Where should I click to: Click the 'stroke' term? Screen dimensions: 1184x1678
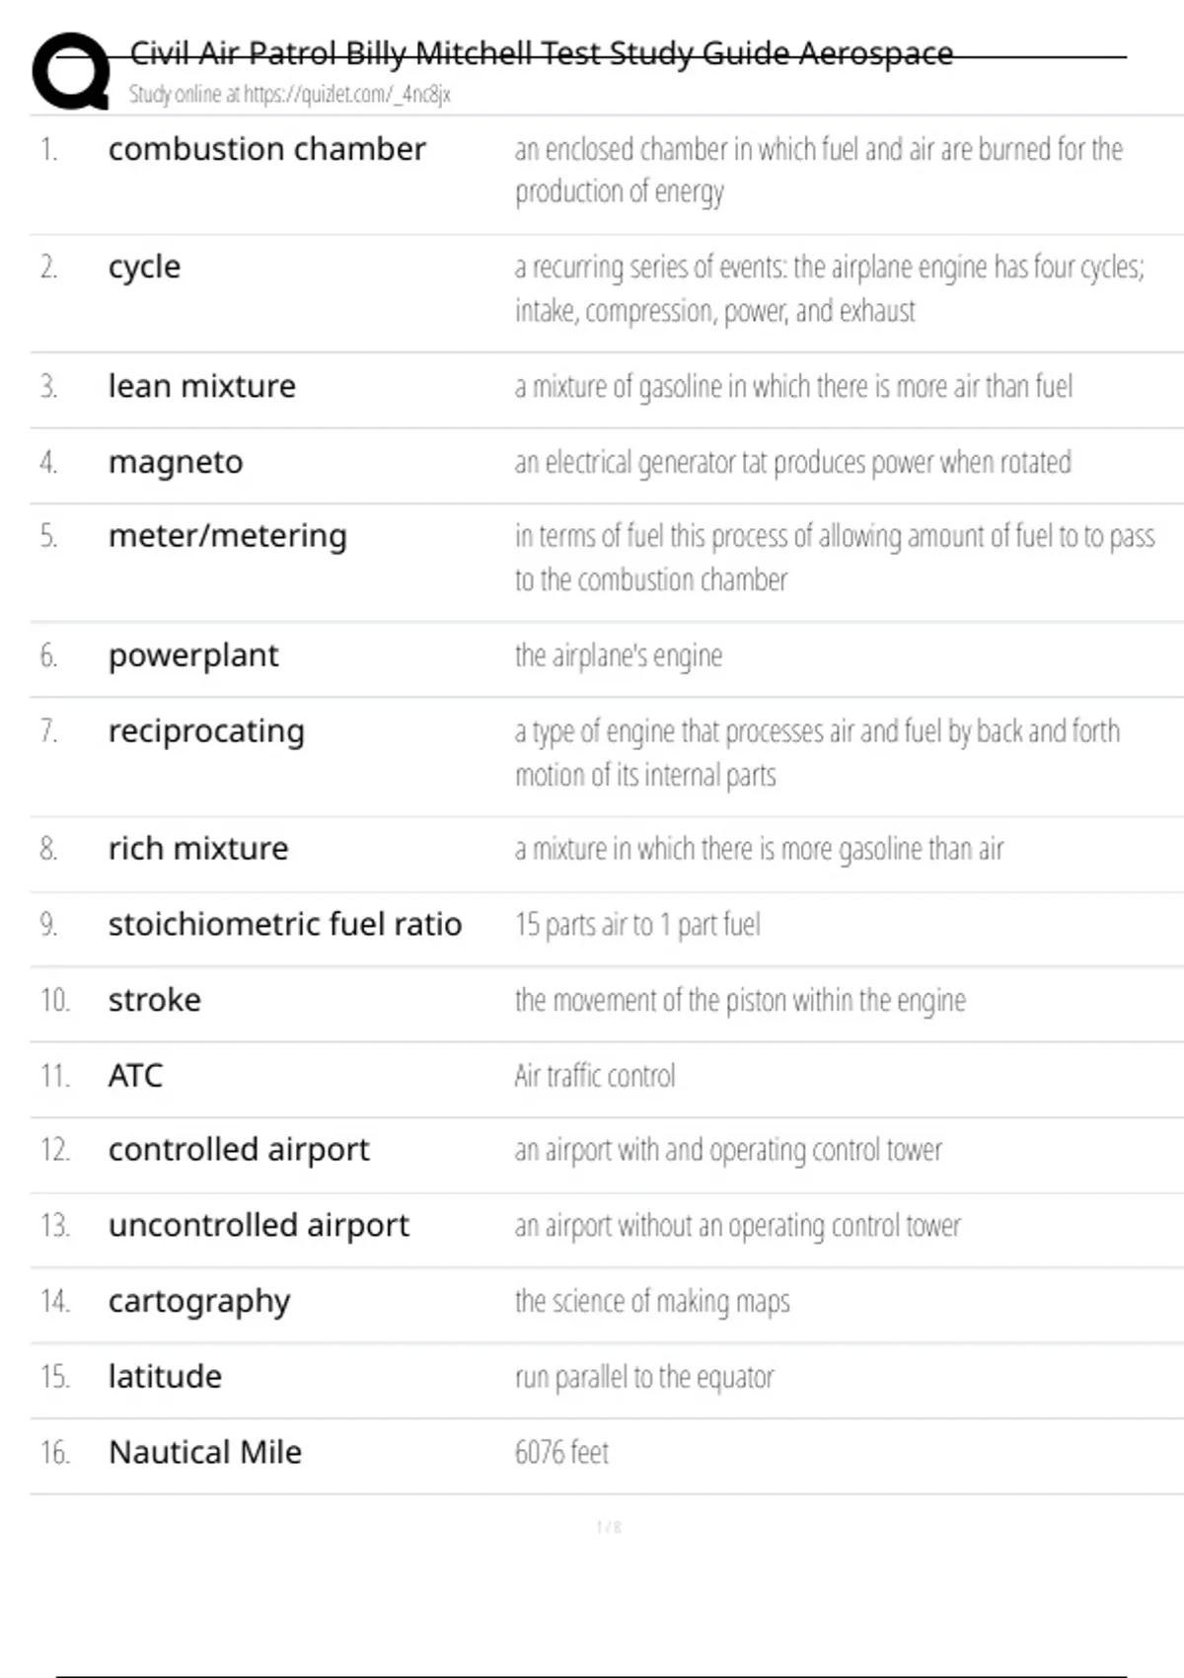155,1000
